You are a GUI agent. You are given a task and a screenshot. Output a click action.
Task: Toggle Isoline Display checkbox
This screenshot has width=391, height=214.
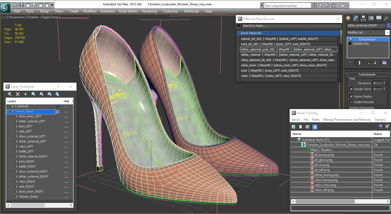pos(351,96)
